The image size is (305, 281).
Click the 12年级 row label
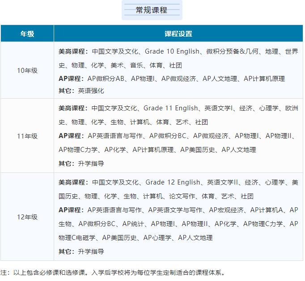[27, 217]
